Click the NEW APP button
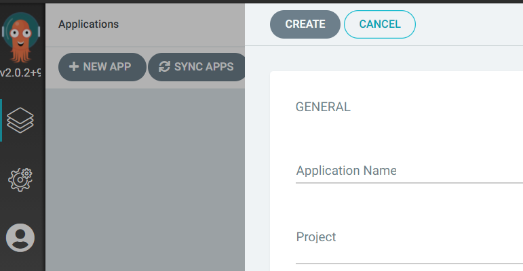Viewport: 523px width, 271px height. (x=102, y=66)
